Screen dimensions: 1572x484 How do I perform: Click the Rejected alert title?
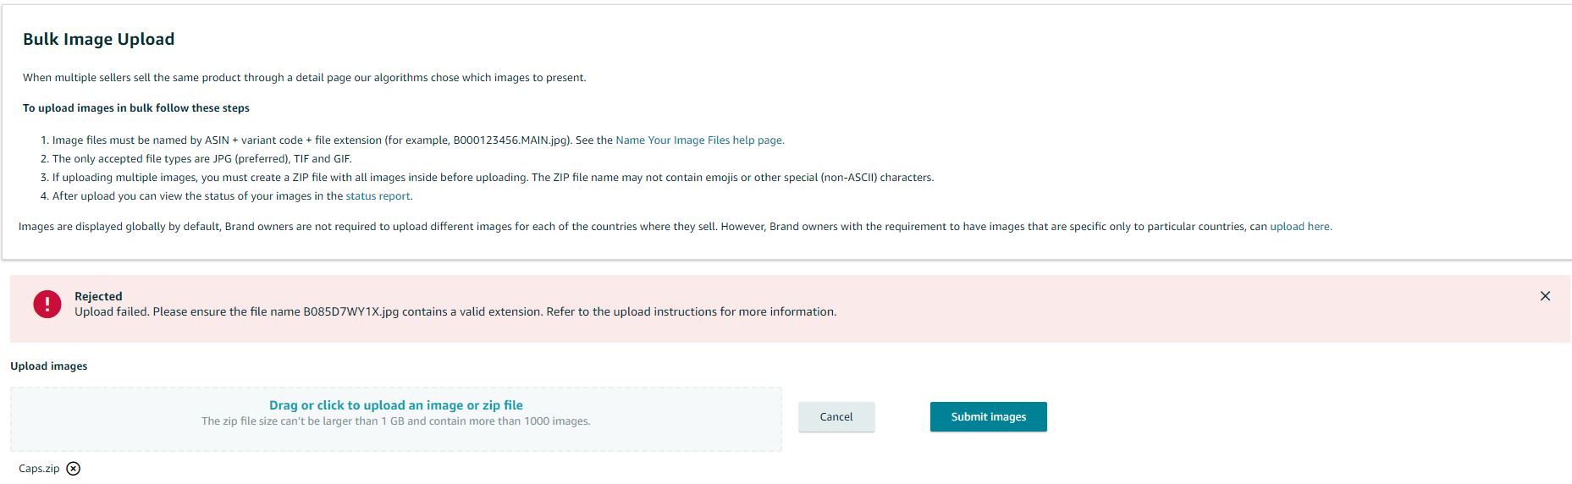[x=98, y=296]
